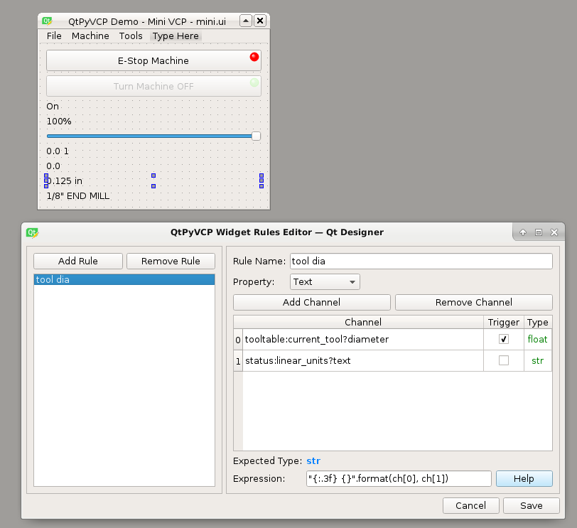The height and width of the screenshot is (528, 577).
Task: Click the tooltable:current_tool?diameter channel cell
Action: coord(363,339)
